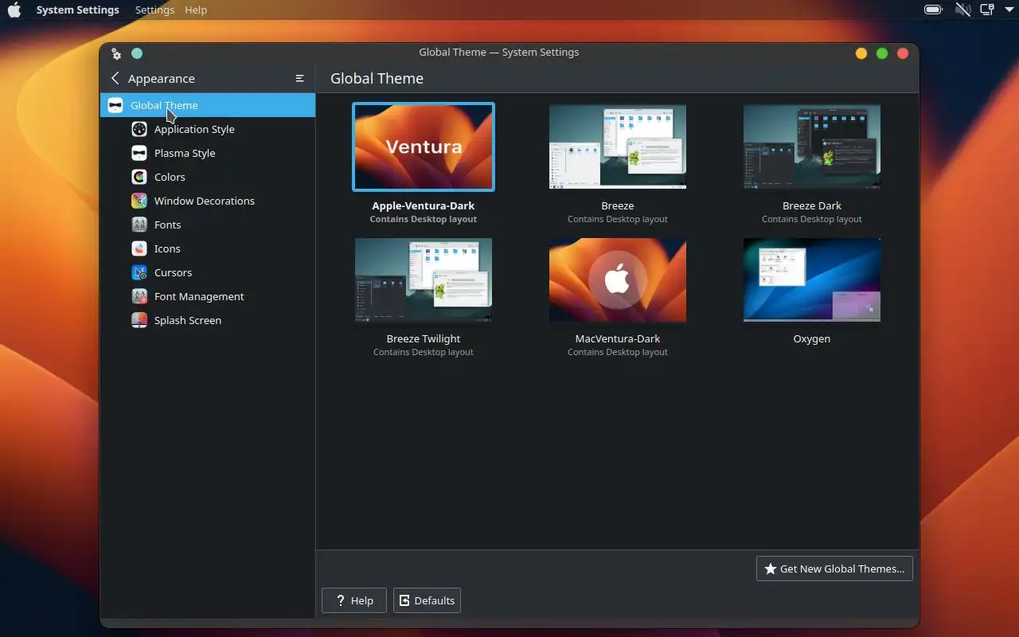Open Application Style settings label
This screenshot has width=1019, height=637.
pyautogui.click(x=194, y=129)
